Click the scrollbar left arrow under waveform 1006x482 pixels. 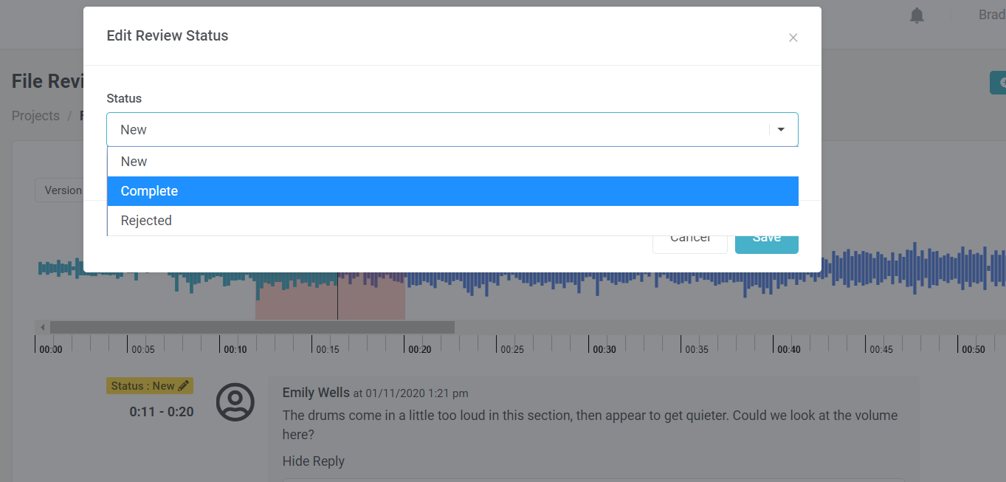(43, 327)
